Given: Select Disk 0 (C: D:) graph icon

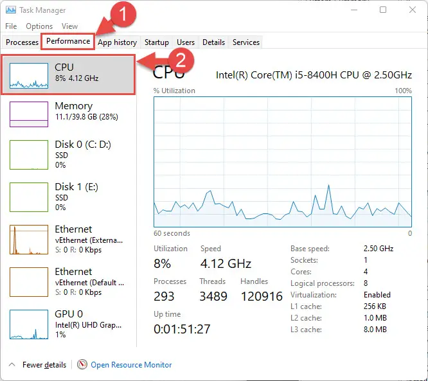Looking at the screenshot, I should (x=29, y=155).
